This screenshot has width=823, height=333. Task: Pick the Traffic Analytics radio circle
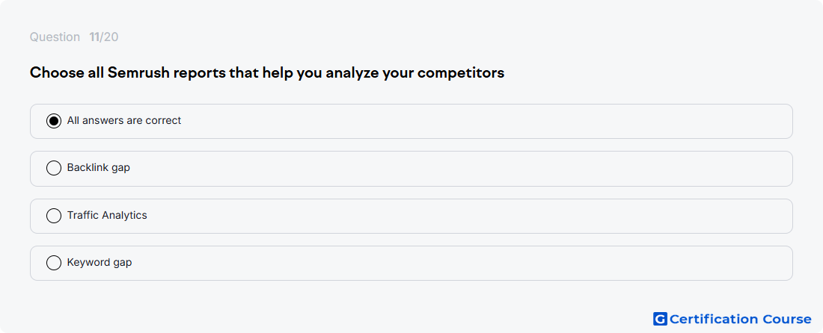tap(54, 216)
